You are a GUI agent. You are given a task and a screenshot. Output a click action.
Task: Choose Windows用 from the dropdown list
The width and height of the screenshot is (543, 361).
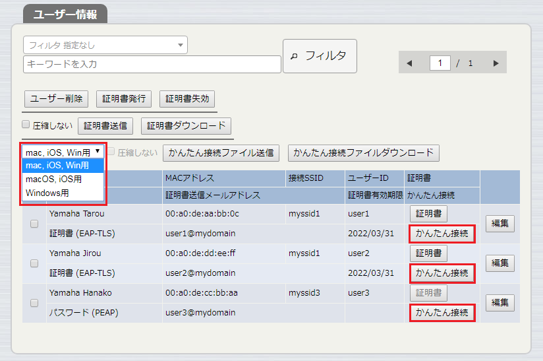click(x=47, y=193)
